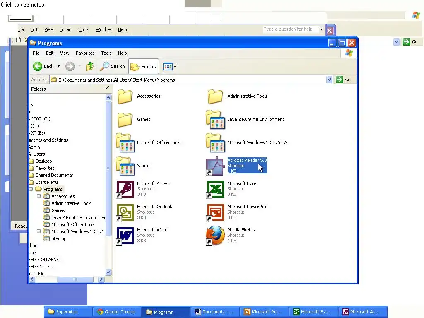
Task: Click the horizontal scrollbar thumb in folder tree
Action: tap(75, 279)
